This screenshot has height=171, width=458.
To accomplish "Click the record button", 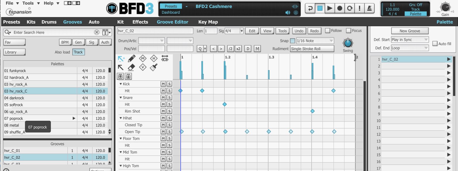I will tap(340, 8).
